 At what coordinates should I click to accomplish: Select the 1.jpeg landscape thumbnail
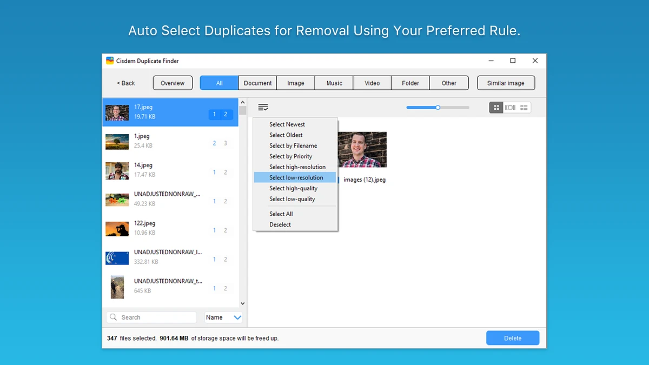tap(117, 142)
